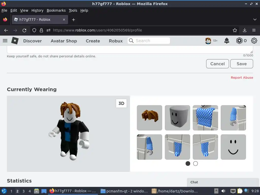
Task: Close the h77gf777 - Roblox tab
Action: 64,20
